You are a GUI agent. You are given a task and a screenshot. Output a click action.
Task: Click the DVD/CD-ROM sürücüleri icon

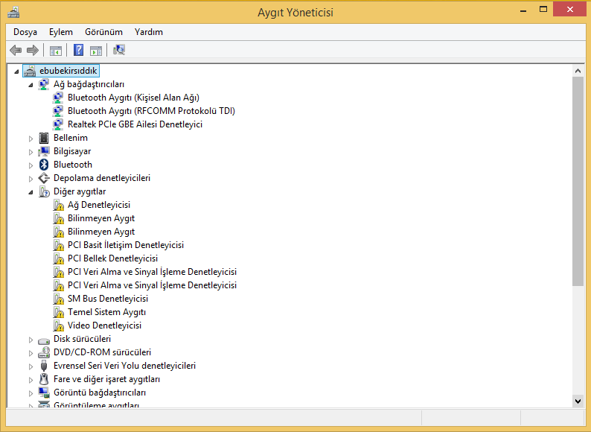click(x=44, y=352)
